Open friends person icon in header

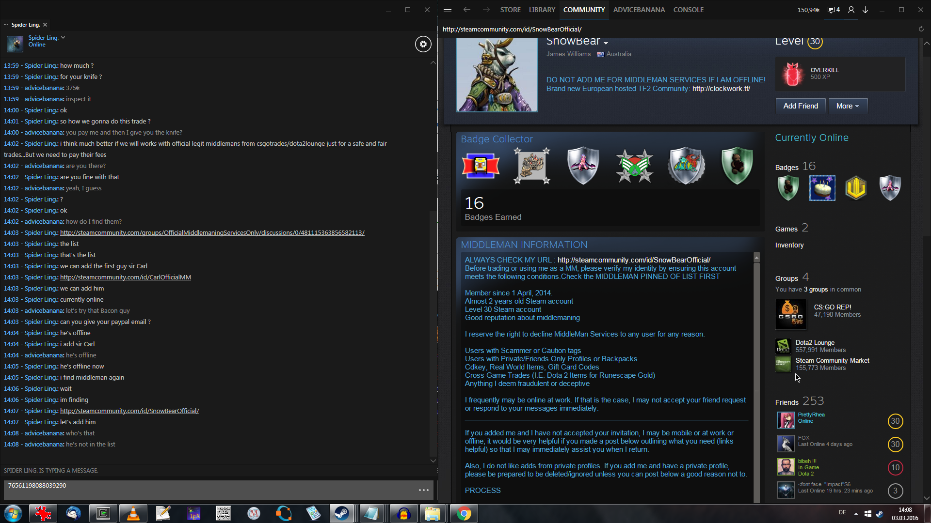(851, 10)
